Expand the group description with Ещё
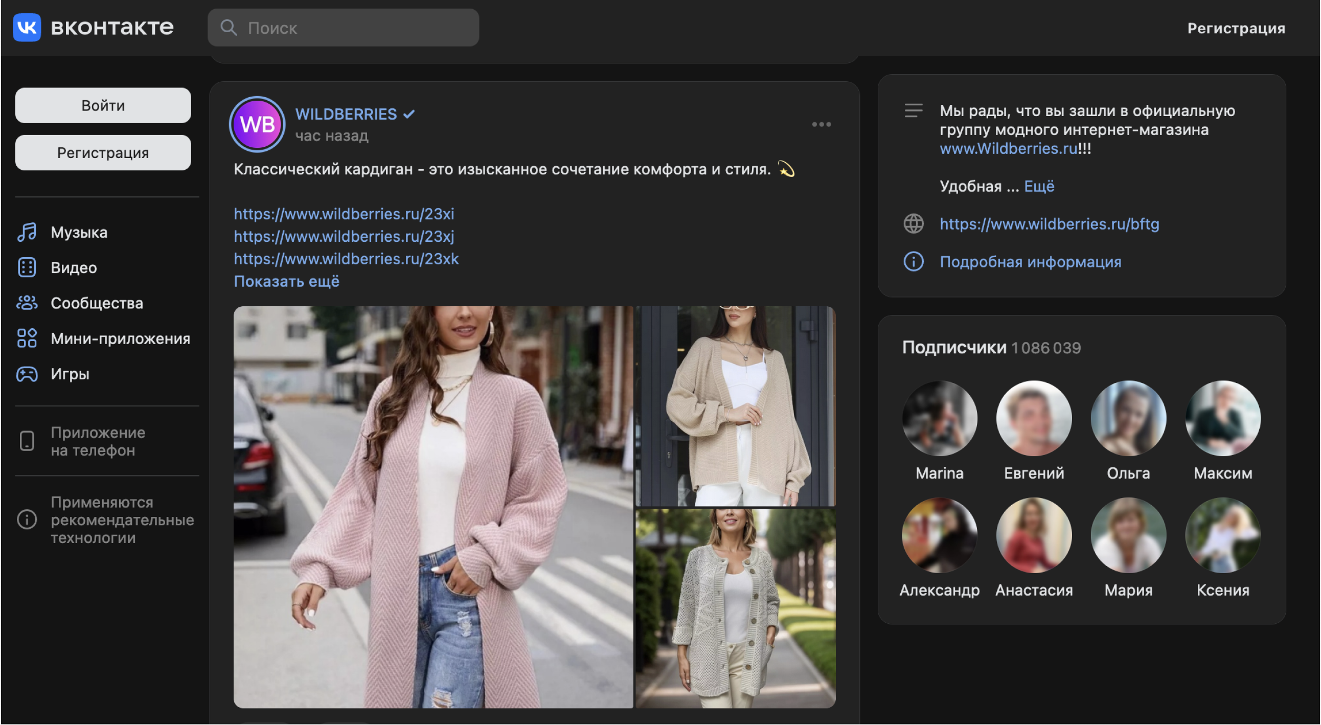The height and width of the screenshot is (725, 1321). [x=1038, y=186]
